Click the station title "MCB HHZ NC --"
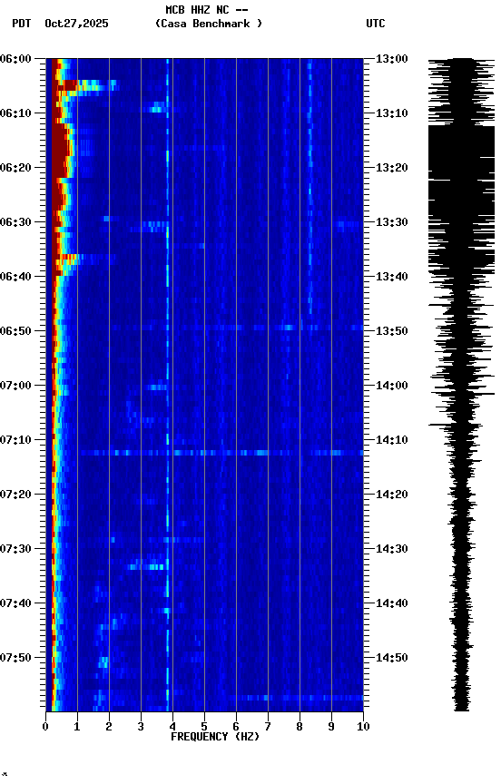The image size is (501, 784). (207, 10)
